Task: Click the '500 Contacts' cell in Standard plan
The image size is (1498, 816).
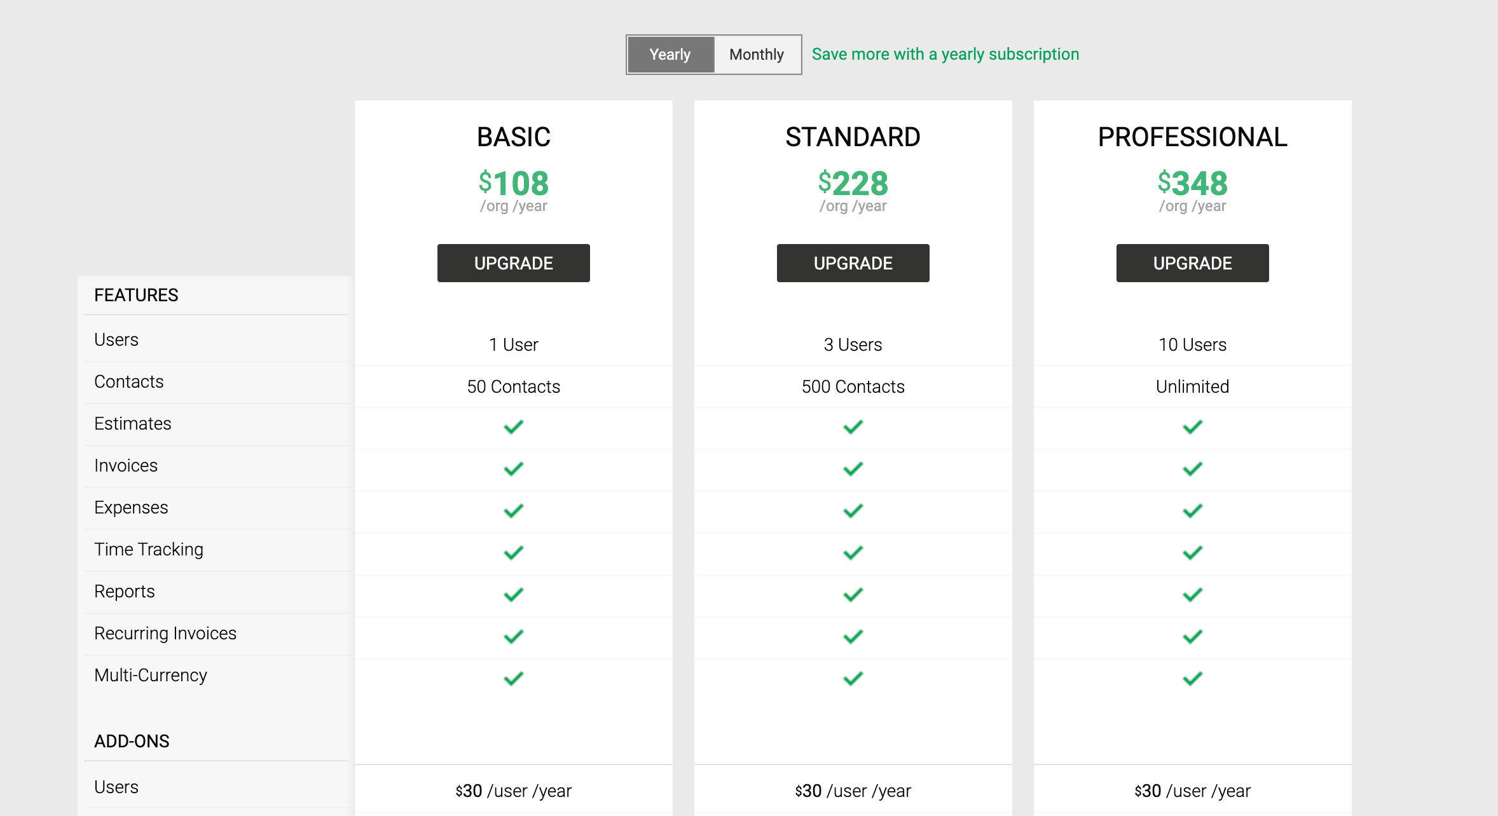Action: pyautogui.click(x=853, y=386)
